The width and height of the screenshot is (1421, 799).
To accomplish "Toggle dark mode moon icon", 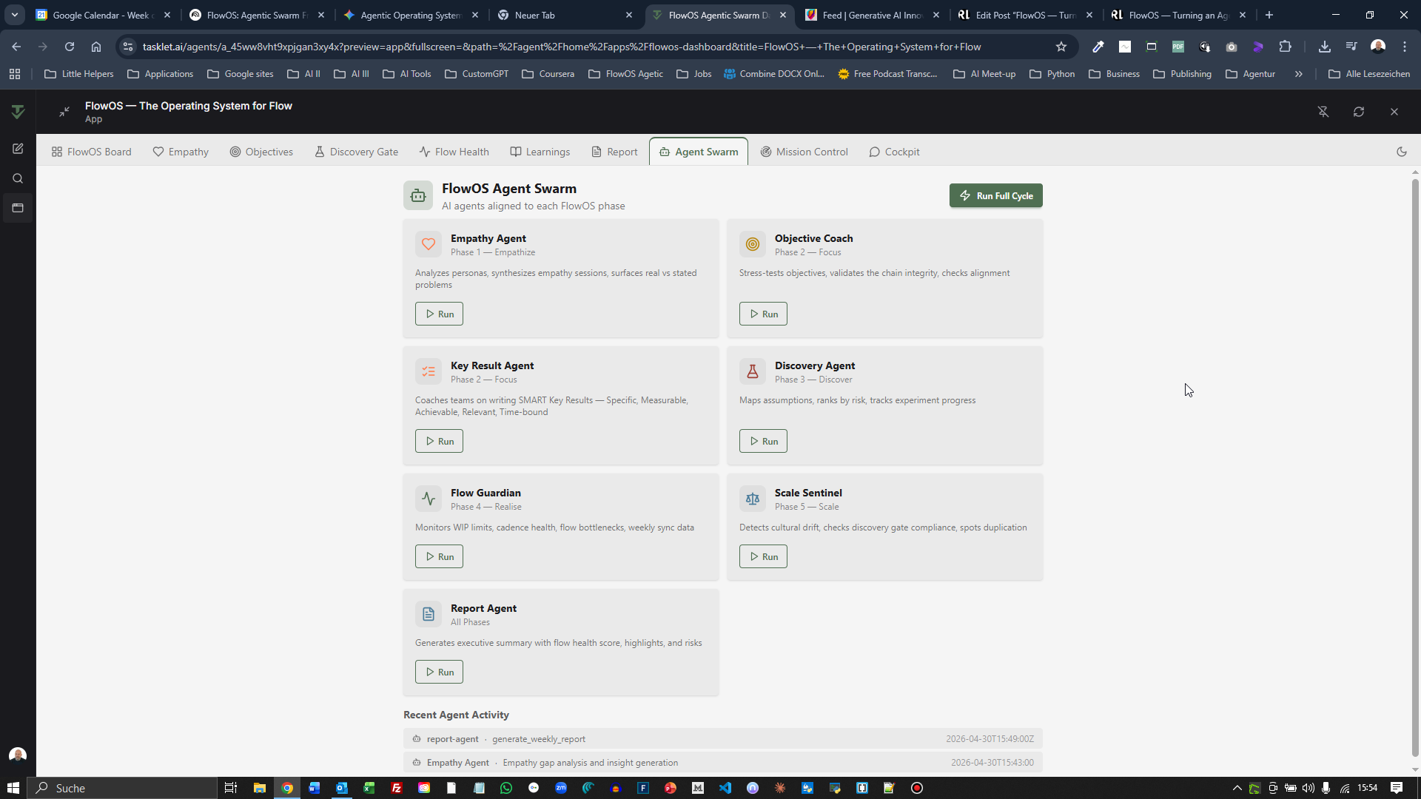I will tap(1402, 152).
